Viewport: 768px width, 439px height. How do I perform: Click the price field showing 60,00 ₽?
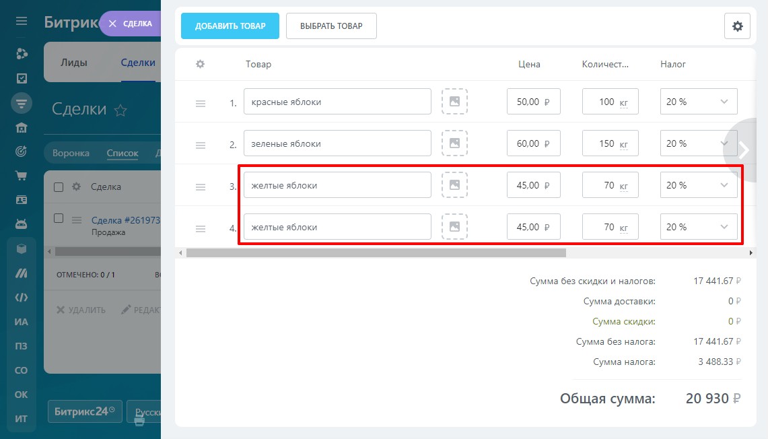(533, 143)
